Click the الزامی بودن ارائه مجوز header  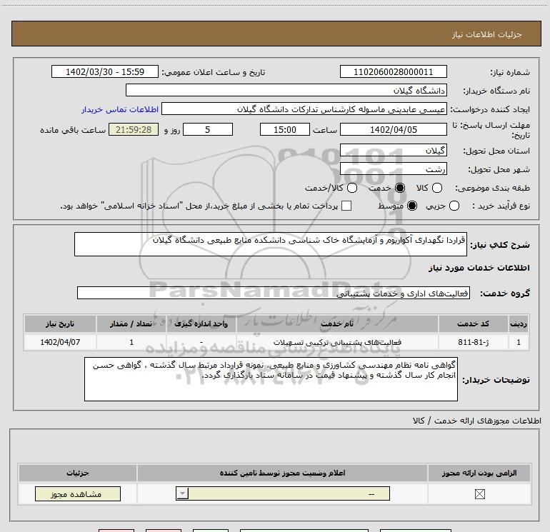479,473
